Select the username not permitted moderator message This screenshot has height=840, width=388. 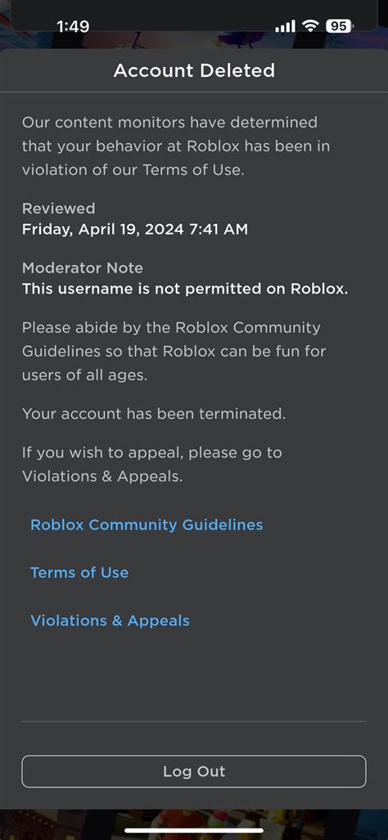185,289
